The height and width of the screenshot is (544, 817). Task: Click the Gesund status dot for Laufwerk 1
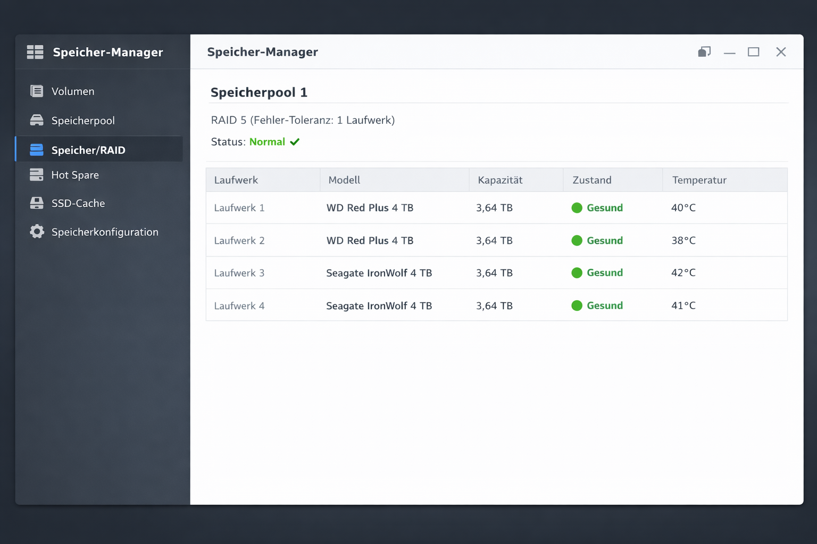coord(577,208)
